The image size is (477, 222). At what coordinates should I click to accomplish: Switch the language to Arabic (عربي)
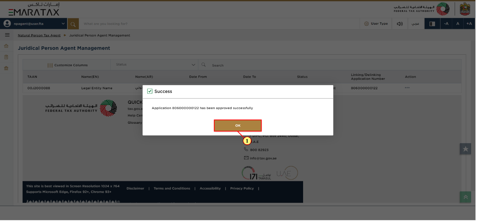pyautogui.click(x=416, y=24)
